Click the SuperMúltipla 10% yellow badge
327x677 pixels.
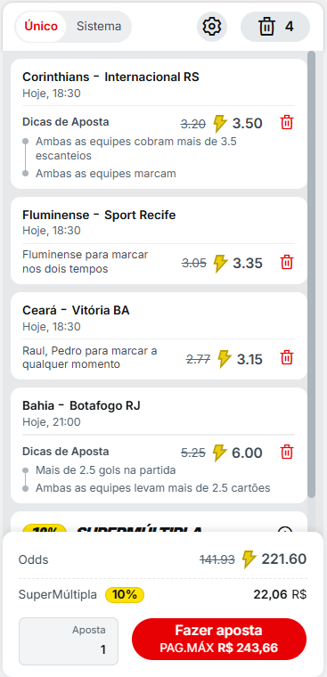point(125,595)
